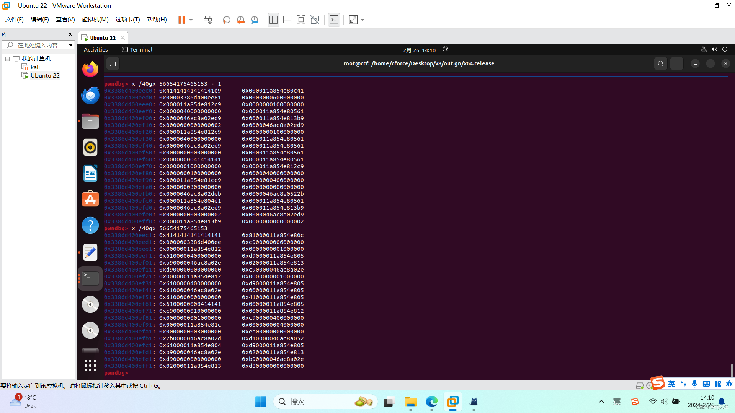Click the network status icon in Ubuntu

pyautogui.click(x=703, y=50)
